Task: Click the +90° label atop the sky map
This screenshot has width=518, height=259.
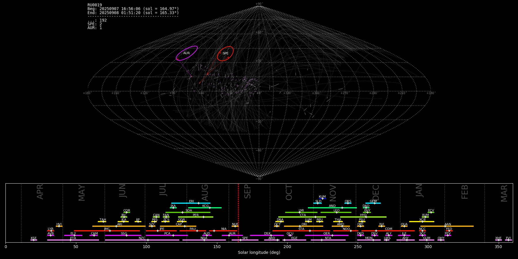Action: [259, 4]
